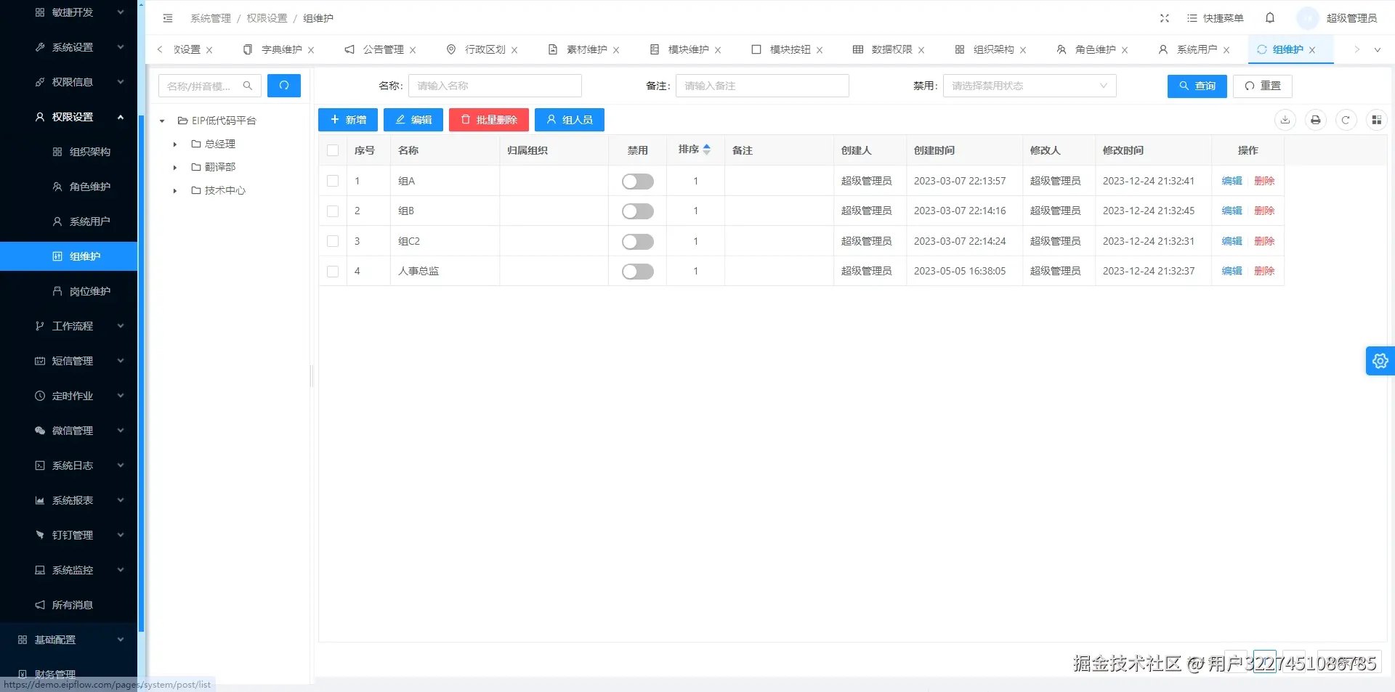Image resolution: width=1395 pixels, height=692 pixels.
Task: Focus the 备注 search field
Action: pos(762,86)
